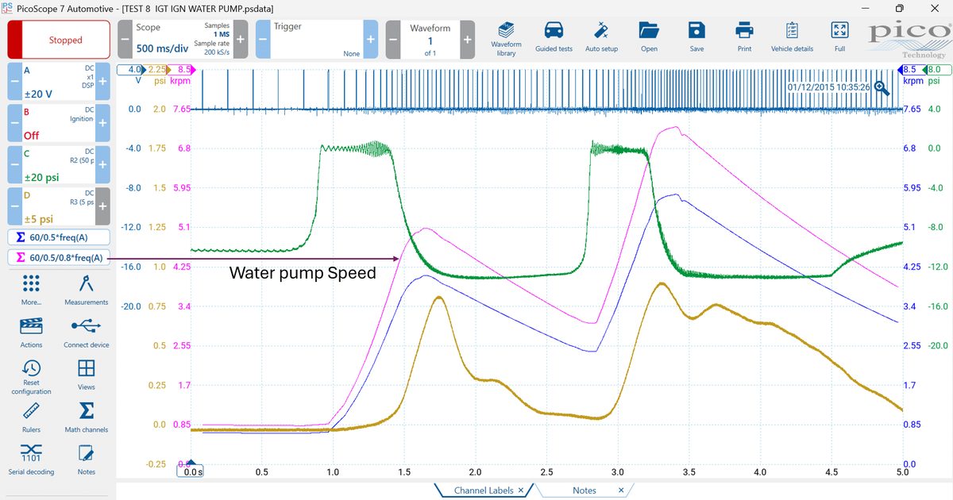
Task: Close the Notes tab
Action: click(621, 490)
